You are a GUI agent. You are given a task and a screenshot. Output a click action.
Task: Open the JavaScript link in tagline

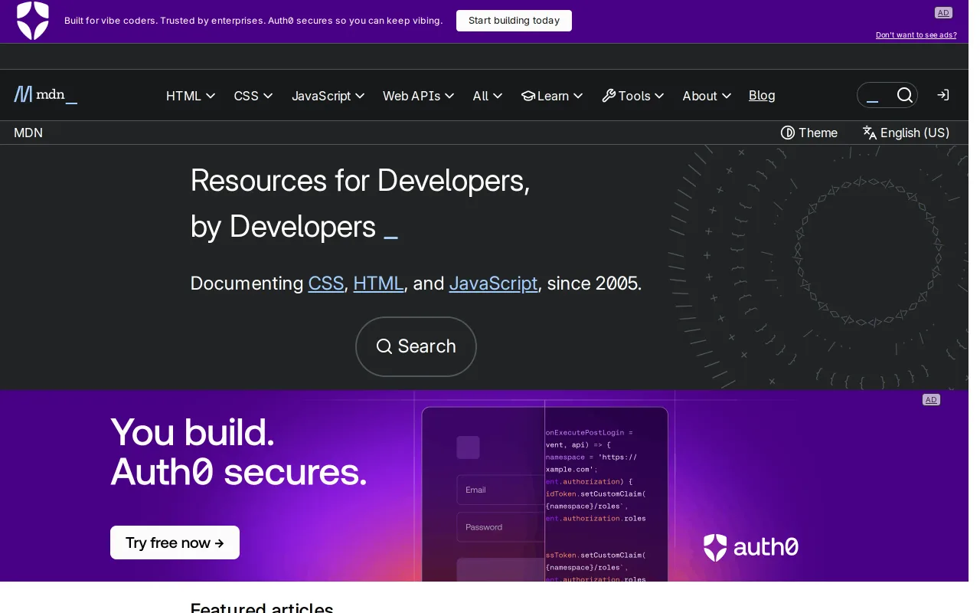(493, 283)
